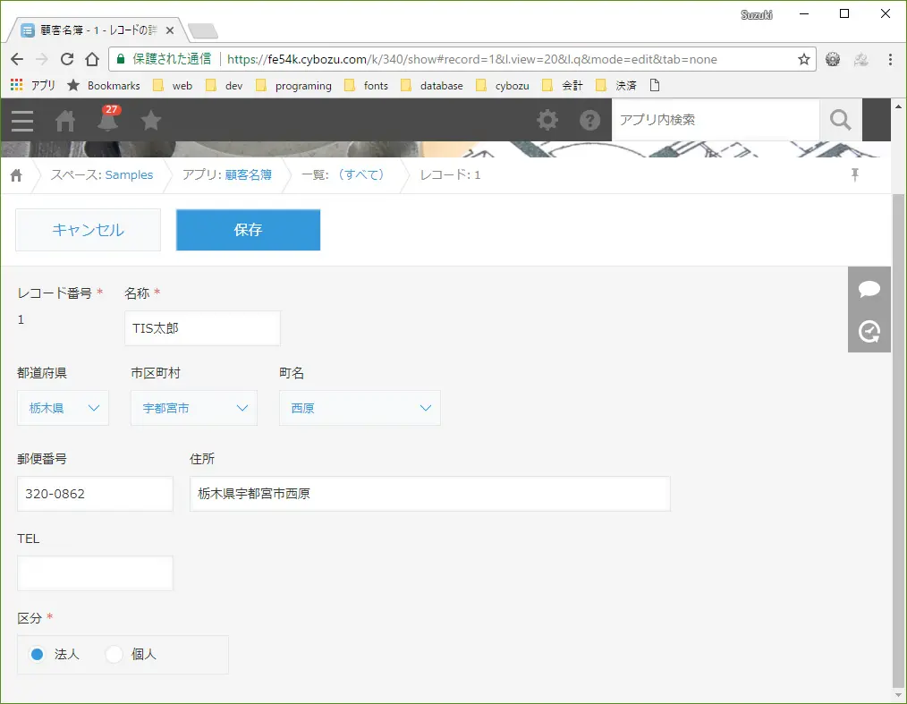Click the pin icon in breadcrumb bar

point(855,174)
